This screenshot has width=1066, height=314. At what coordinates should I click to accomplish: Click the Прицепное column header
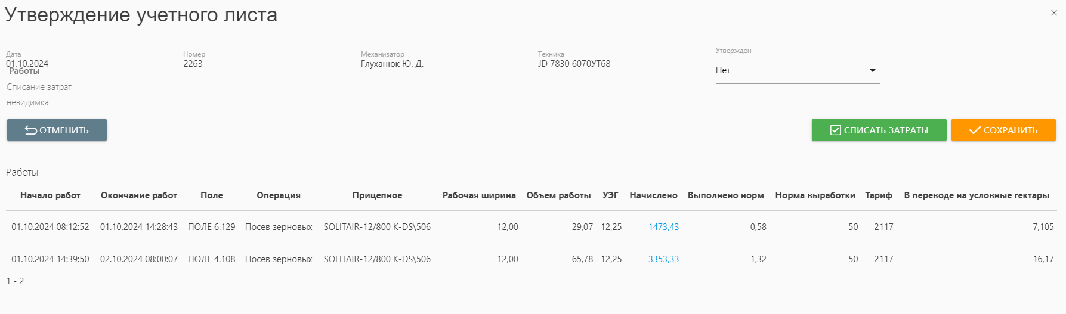[377, 195]
